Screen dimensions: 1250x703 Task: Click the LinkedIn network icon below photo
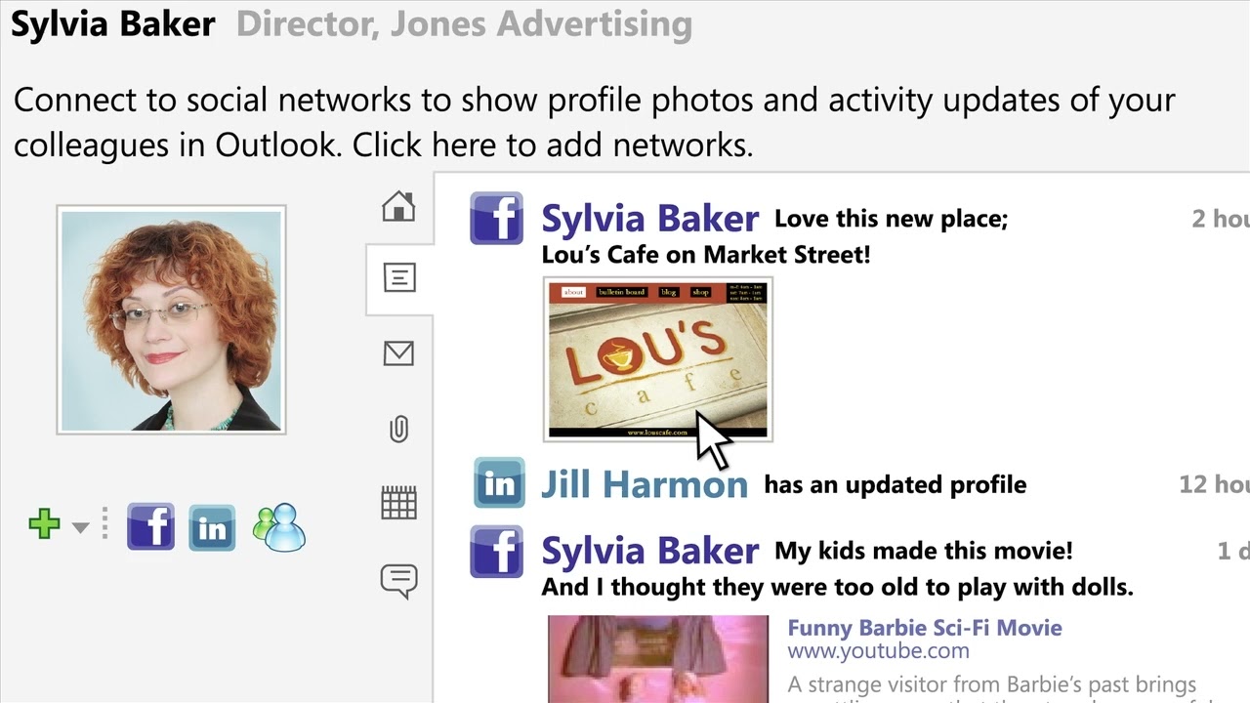pyautogui.click(x=212, y=528)
